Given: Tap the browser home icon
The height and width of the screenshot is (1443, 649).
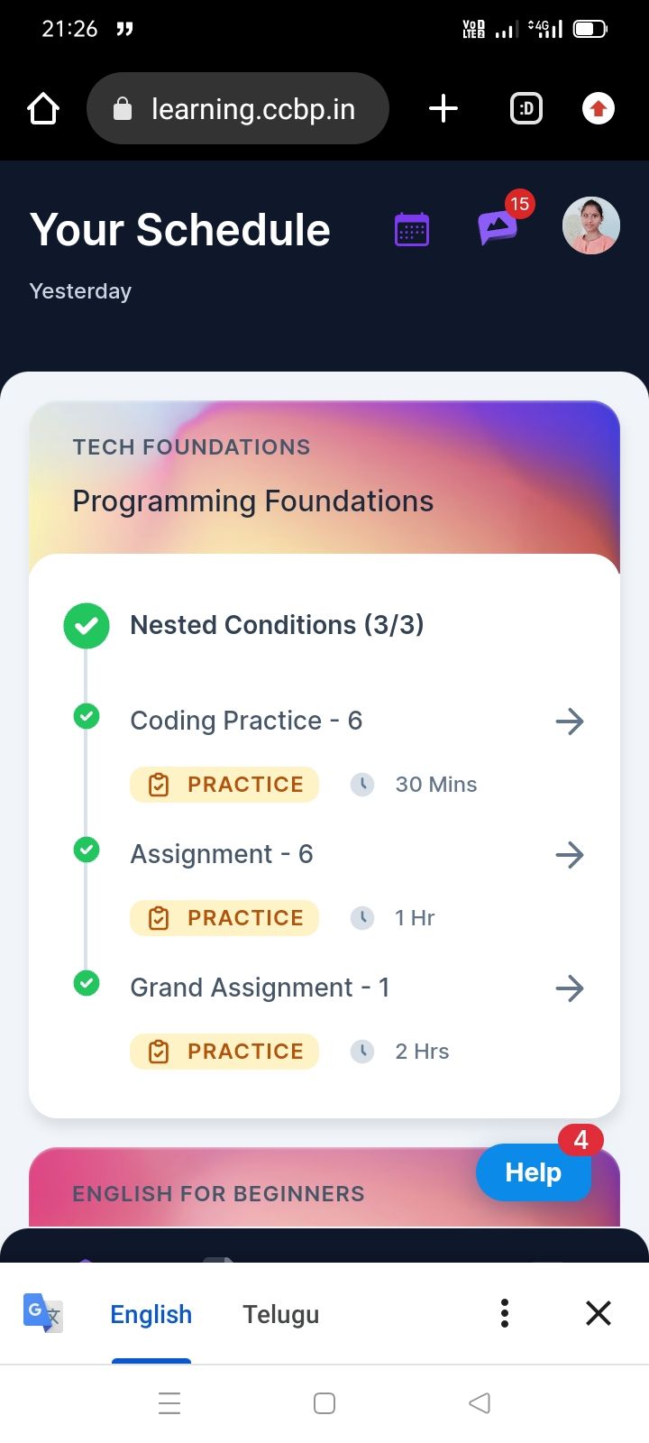Looking at the screenshot, I should pyautogui.click(x=43, y=109).
